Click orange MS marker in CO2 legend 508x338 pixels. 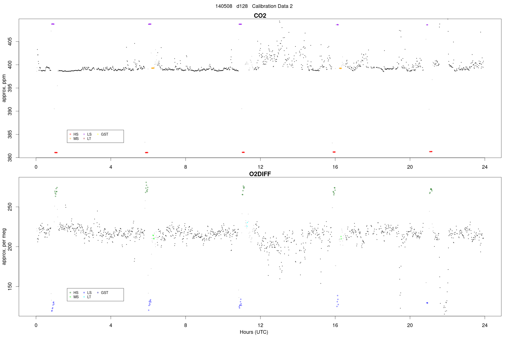70,139
